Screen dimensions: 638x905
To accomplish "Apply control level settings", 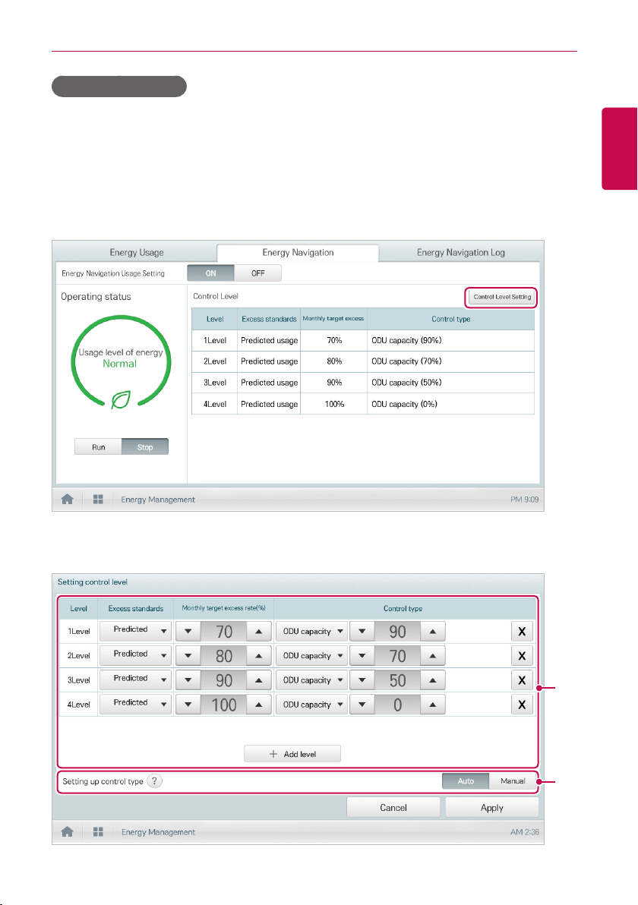I will [492, 808].
